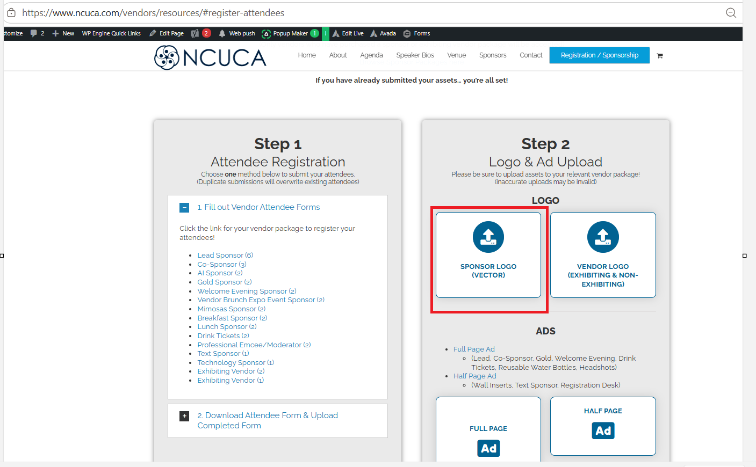
Task: Go to the Speaker Bios page
Action: [x=415, y=55]
